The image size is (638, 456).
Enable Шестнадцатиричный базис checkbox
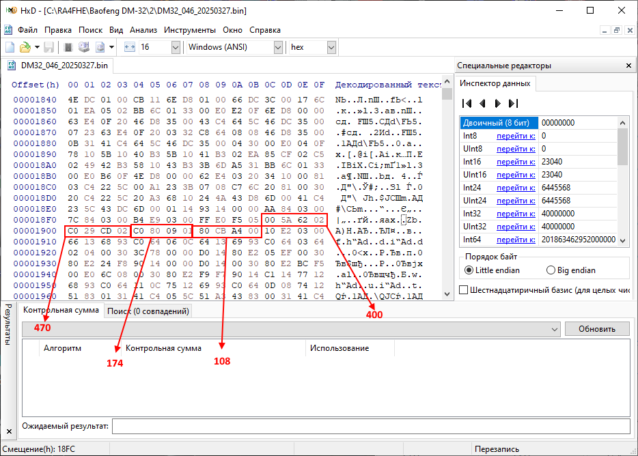[x=463, y=290]
